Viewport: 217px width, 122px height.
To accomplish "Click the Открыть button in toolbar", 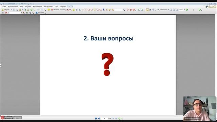I will coord(6,10).
